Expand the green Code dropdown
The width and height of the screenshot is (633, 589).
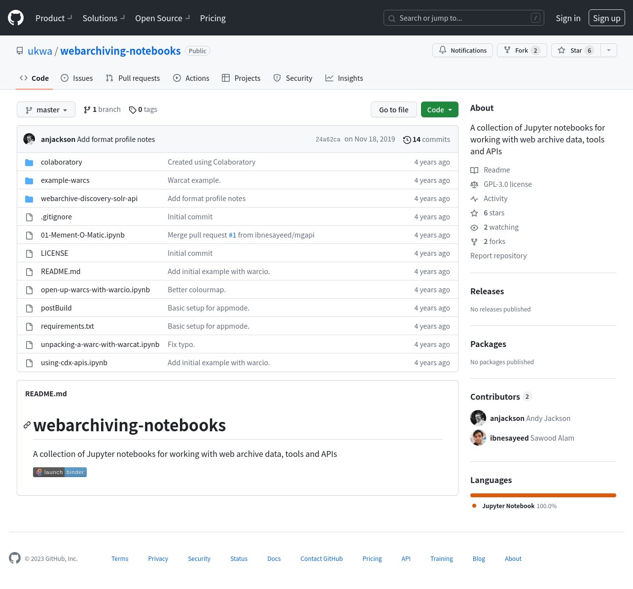[x=440, y=109]
